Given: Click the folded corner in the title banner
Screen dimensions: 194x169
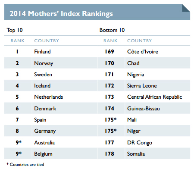Looking at the screenshot, I should (x=186, y=8).
